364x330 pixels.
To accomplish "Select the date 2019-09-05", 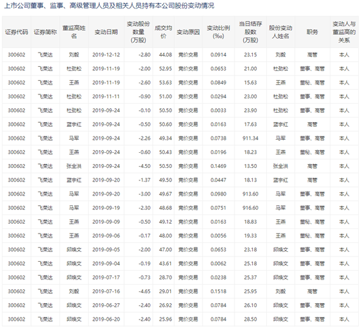I will point(106,249).
